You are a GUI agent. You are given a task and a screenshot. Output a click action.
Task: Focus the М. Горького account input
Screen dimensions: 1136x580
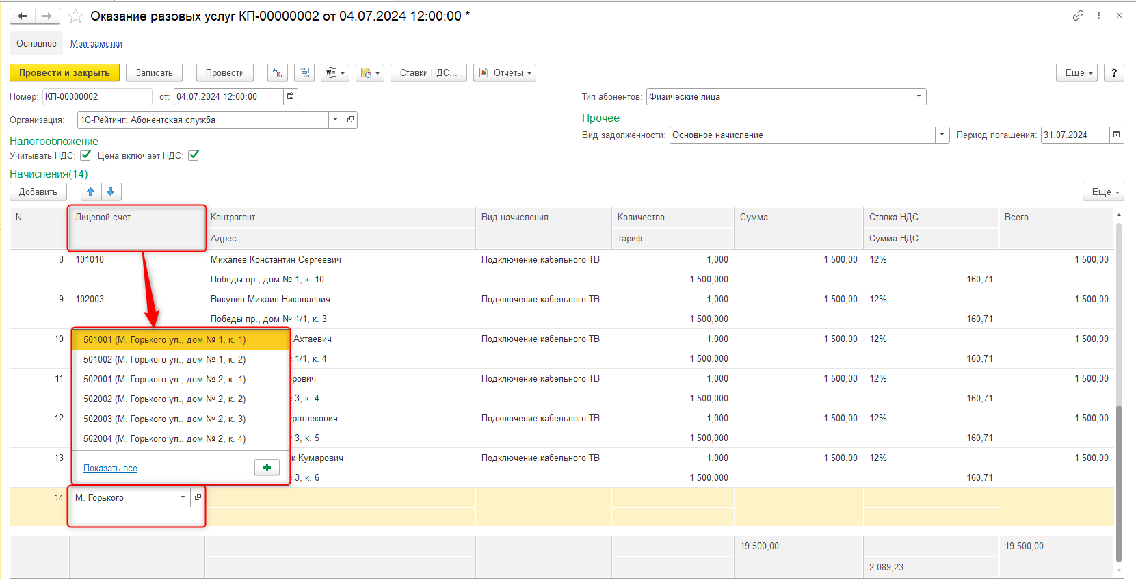point(123,497)
